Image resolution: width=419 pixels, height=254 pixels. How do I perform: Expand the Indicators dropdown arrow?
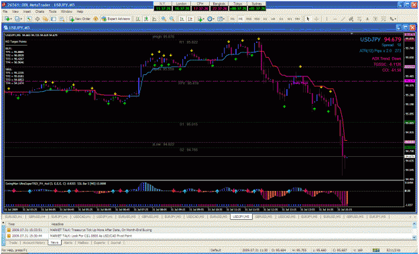point(204,19)
